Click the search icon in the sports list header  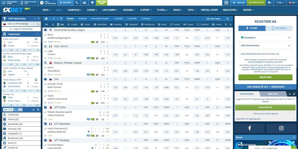pyautogui.click(x=38, y=110)
